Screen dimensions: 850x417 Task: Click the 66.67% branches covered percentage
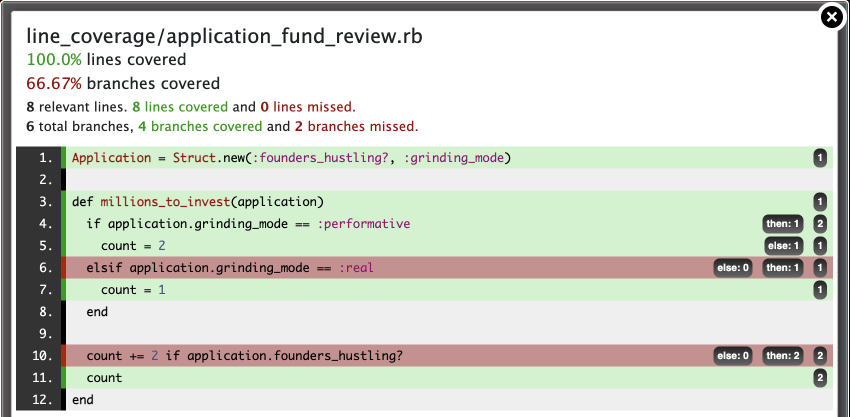(54, 83)
